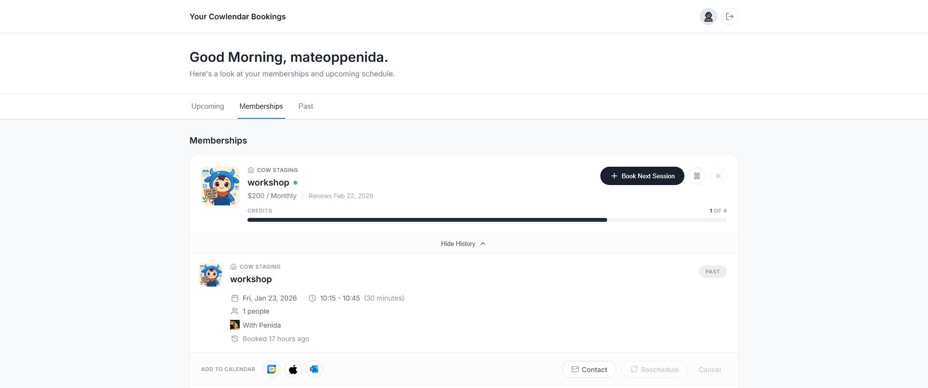The image size is (928, 388).
Task: Add booking to Google Calendar
Action: [272, 369]
